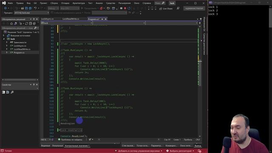Click the Hot Reload flame icon
This screenshot has height=153, width=272.
point(101,8)
